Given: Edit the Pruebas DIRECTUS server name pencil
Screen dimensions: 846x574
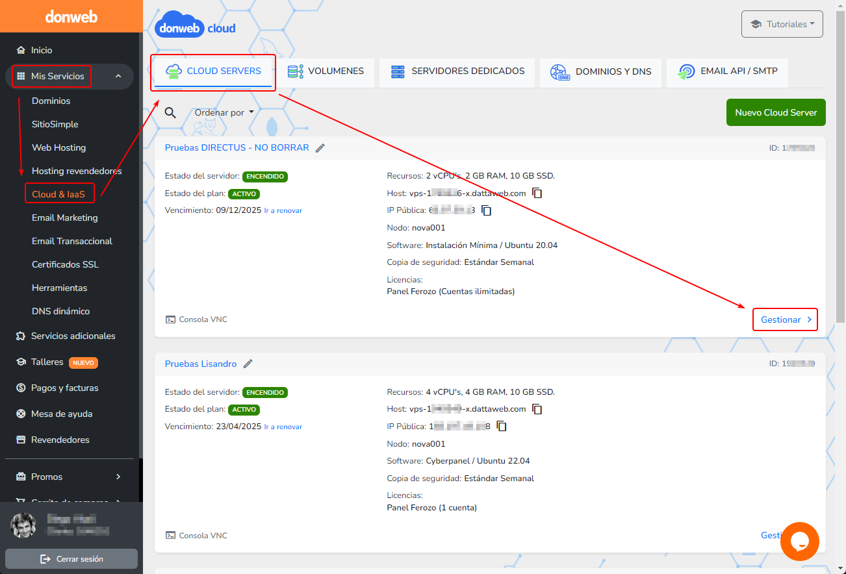Looking at the screenshot, I should (x=320, y=148).
